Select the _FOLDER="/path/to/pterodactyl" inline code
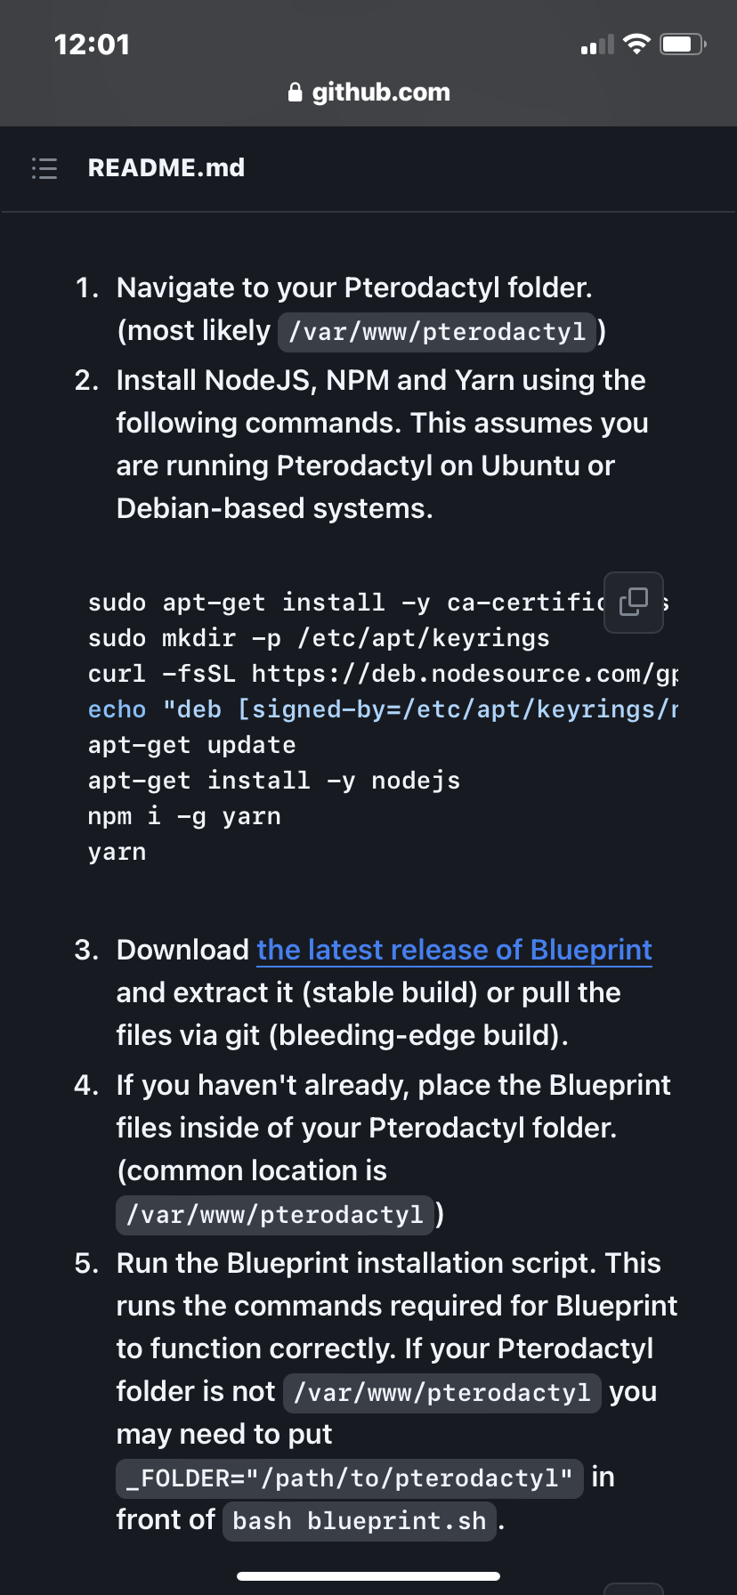 coord(350,1478)
